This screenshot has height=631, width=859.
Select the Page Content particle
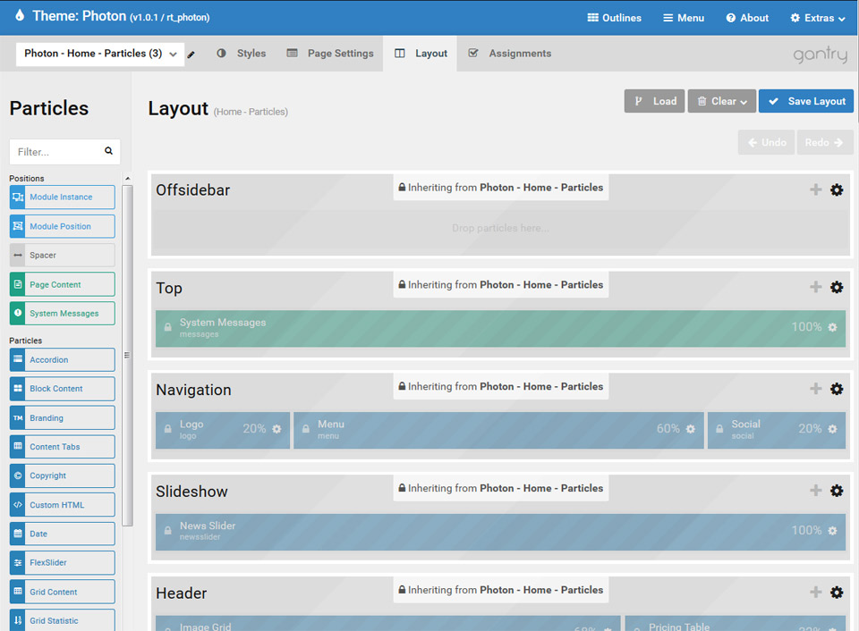point(63,284)
